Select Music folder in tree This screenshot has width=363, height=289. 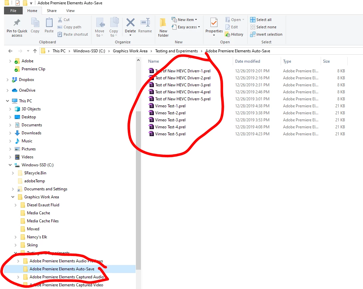click(24, 141)
